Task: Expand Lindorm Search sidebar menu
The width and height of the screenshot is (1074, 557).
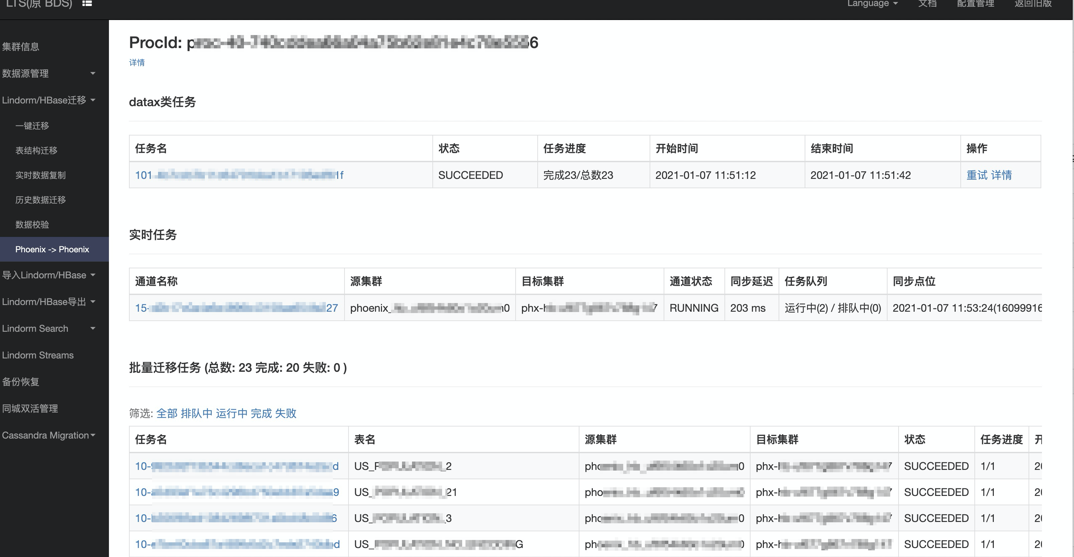Action: click(49, 328)
